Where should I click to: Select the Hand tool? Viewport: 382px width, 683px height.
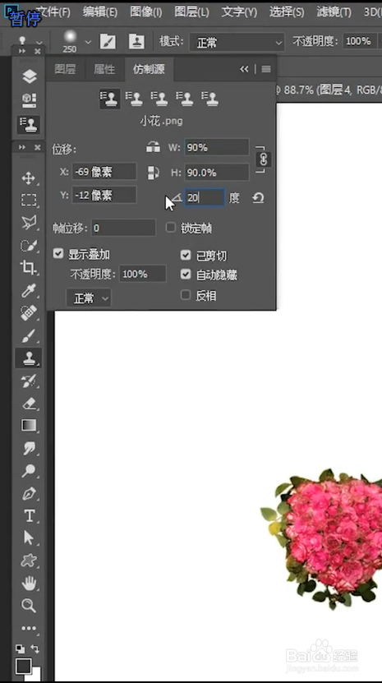tap(29, 583)
